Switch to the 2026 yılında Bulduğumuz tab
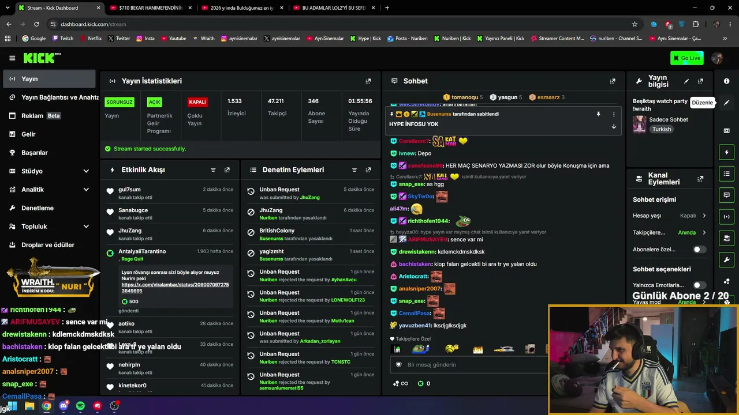This screenshot has height=415, width=739. (242, 8)
